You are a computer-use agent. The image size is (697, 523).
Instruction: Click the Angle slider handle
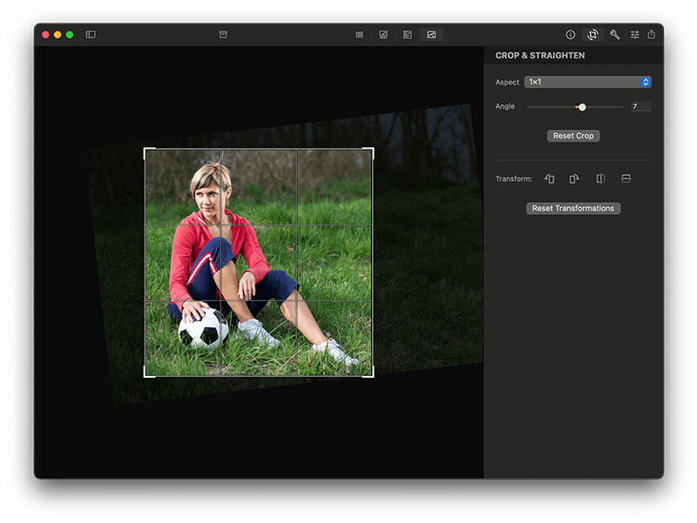(581, 106)
